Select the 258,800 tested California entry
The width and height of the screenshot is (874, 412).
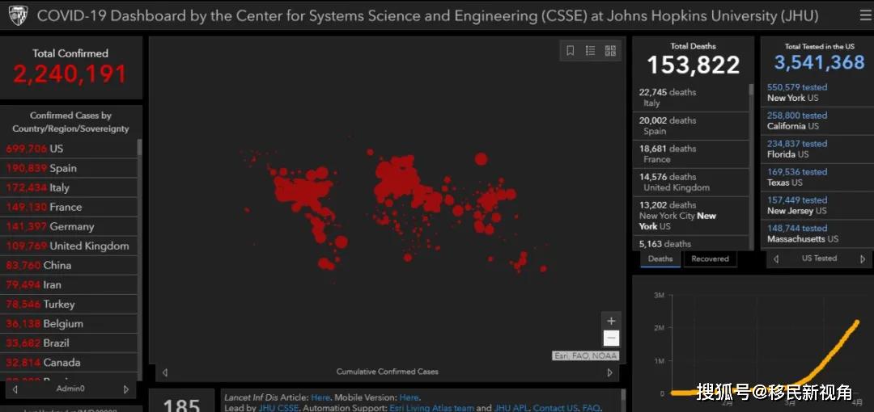pos(817,121)
